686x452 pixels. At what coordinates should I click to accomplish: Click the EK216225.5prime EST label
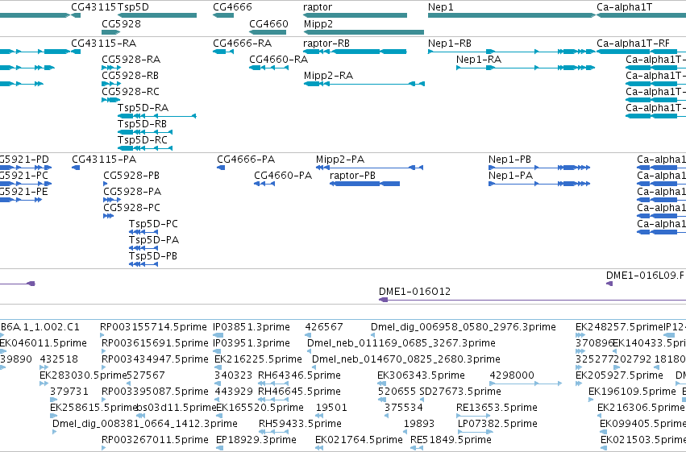coord(258,359)
